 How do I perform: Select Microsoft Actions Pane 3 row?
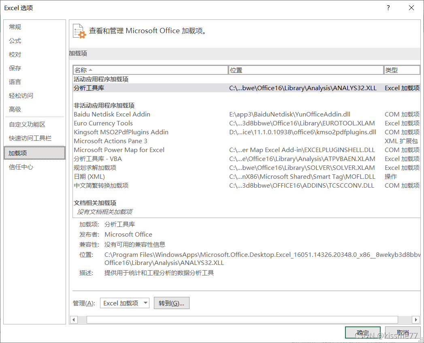click(246, 141)
